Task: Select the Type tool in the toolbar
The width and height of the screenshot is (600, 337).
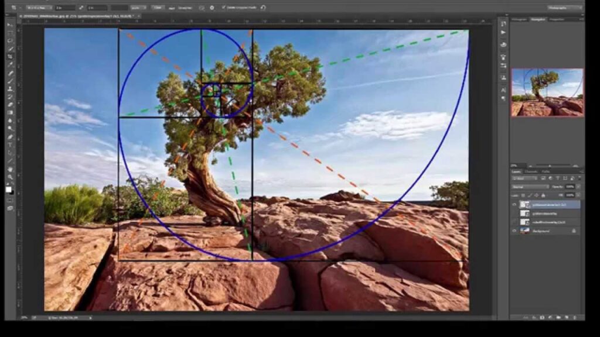Action: click(11, 145)
